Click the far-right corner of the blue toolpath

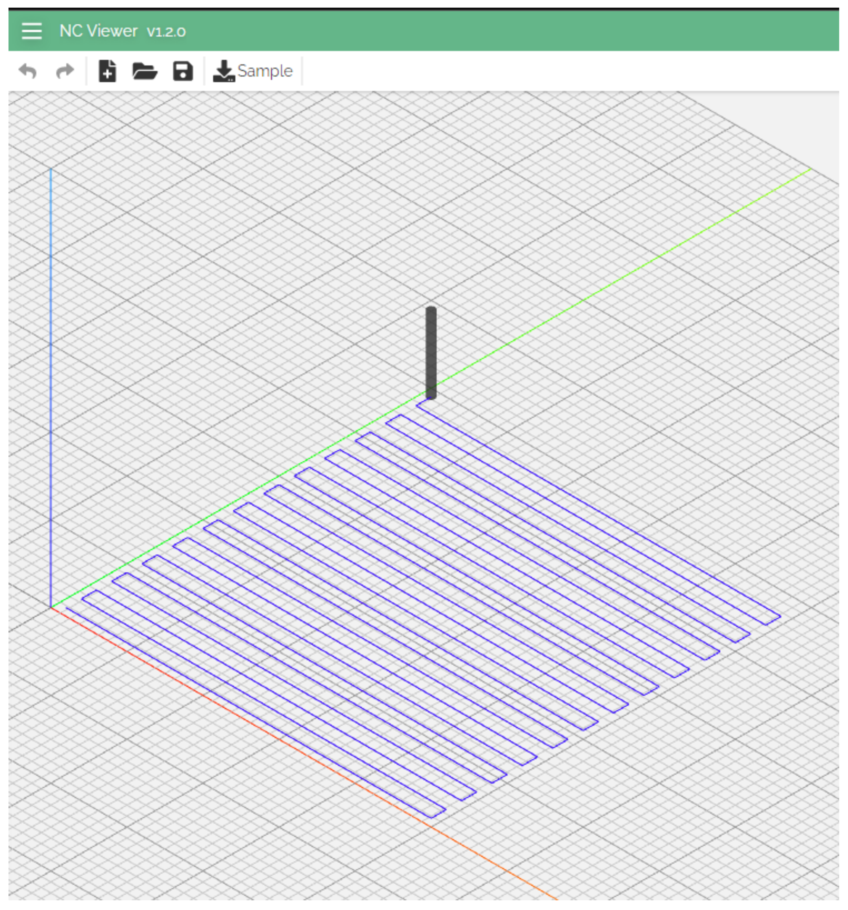780,617
